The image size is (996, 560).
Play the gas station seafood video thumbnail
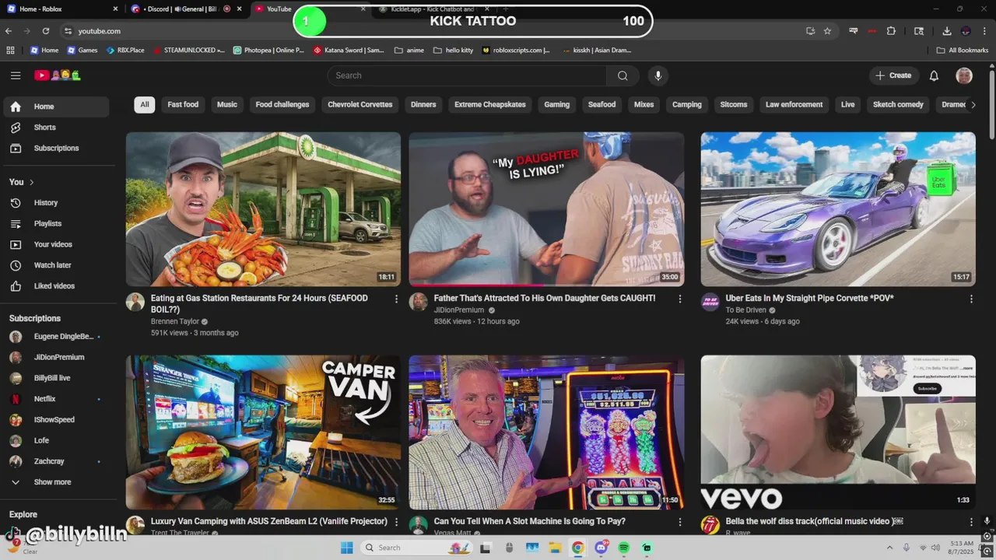263,209
